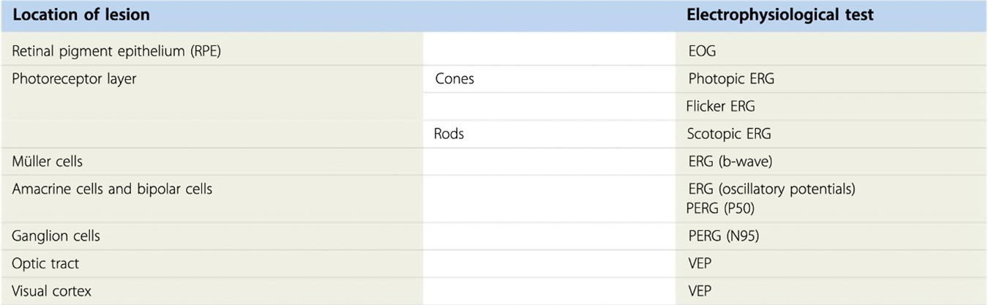The image size is (988, 305).
Task: Click the "Location of lesion" column header
Action: point(81,15)
